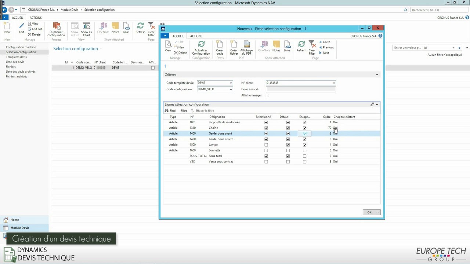This screenshot has width=470, height=264.
Task: Toggle Selectionné for Lampe
Action: (x=266, y=145)
